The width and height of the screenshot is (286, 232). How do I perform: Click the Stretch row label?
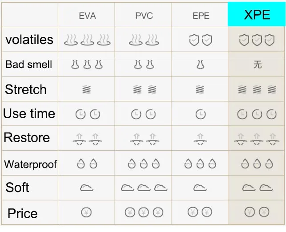(x=26, y=89)
